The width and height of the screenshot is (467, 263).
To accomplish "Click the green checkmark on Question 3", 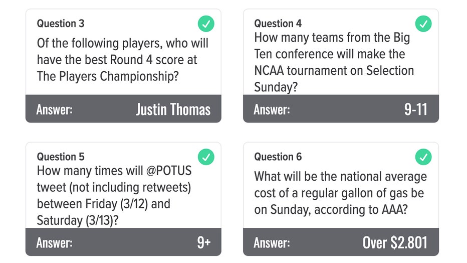I will pyautogui.click(x=206, y=24).
